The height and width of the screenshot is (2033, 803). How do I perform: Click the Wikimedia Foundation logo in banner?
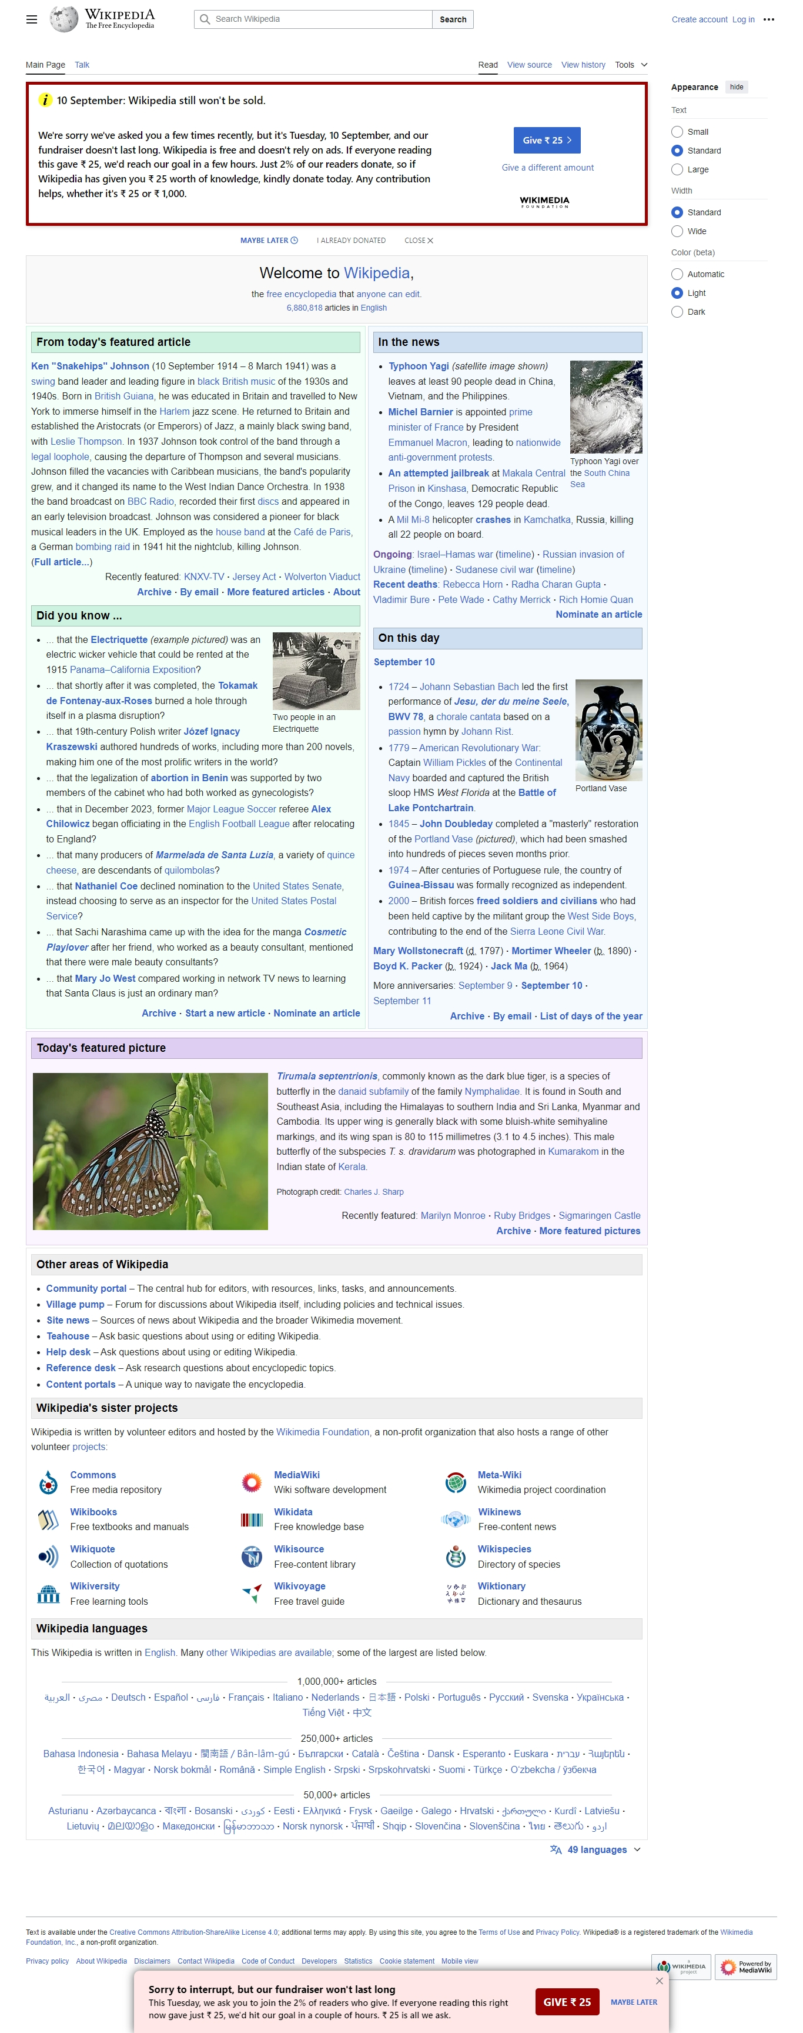click(544, 202)
